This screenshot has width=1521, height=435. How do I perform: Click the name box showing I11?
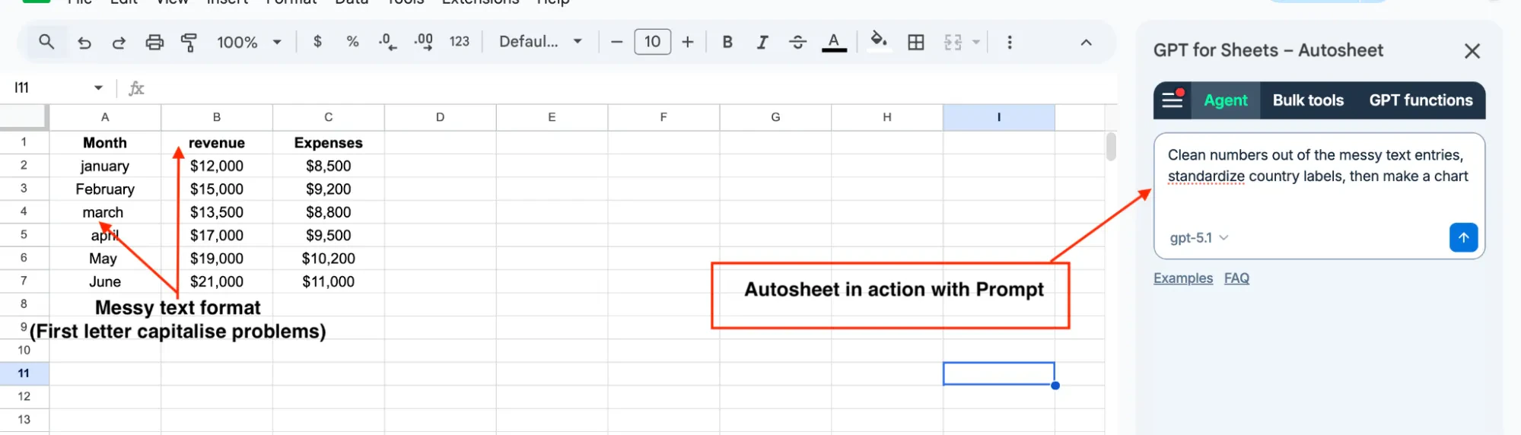[x=50, y=88]
